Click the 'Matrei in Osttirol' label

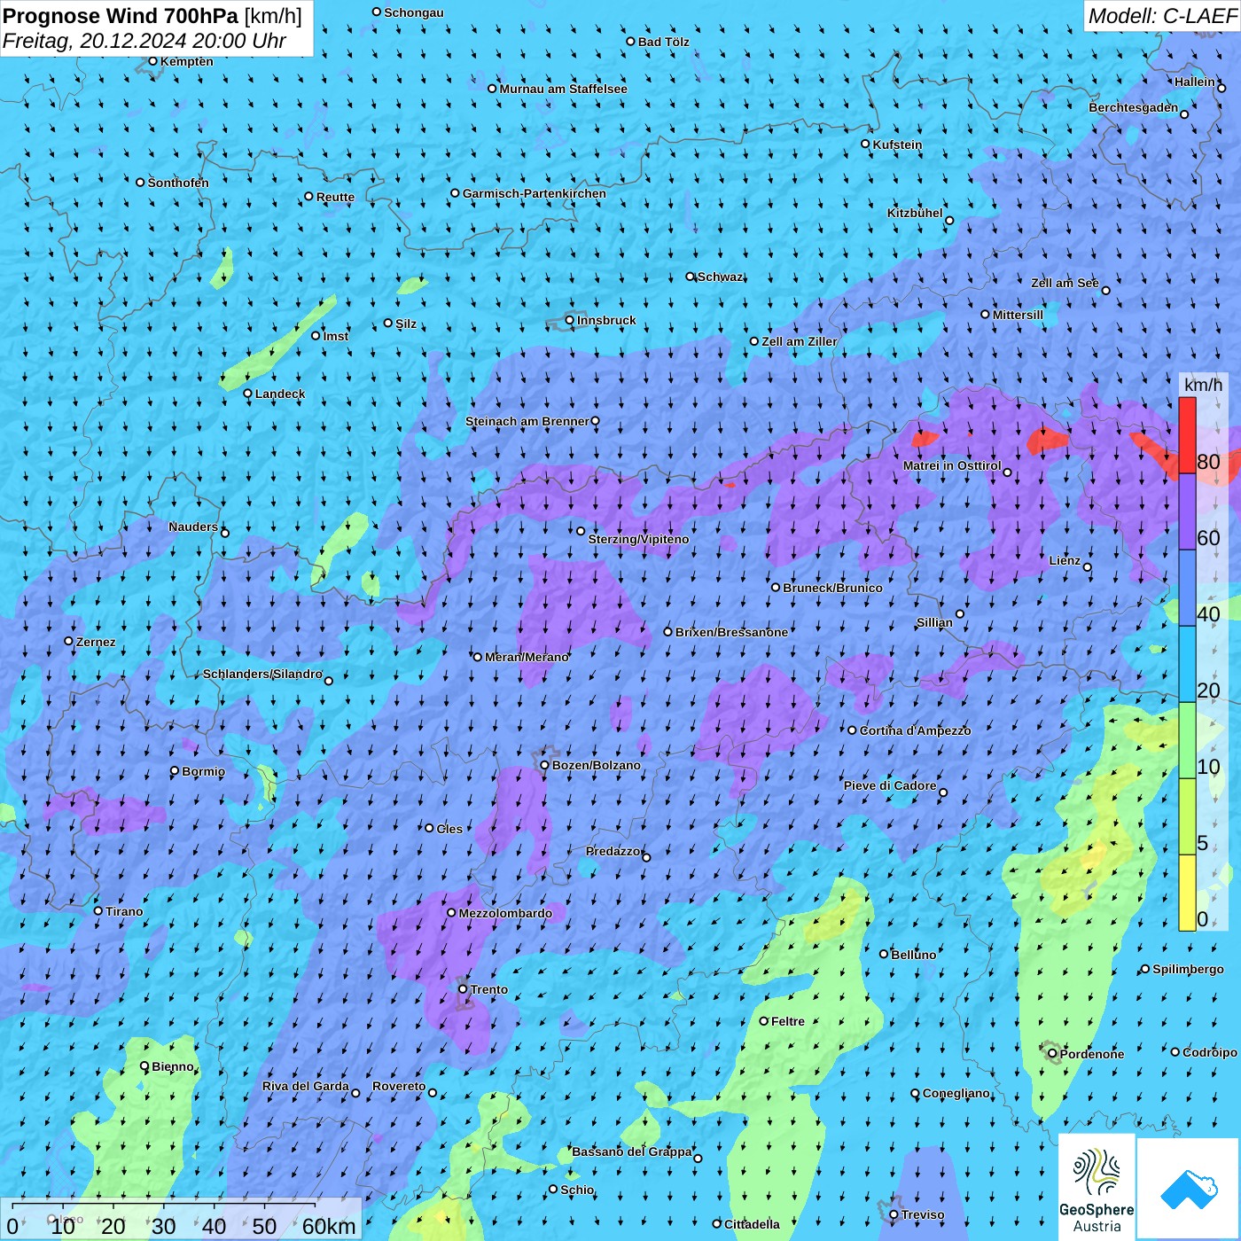[952, 465]
